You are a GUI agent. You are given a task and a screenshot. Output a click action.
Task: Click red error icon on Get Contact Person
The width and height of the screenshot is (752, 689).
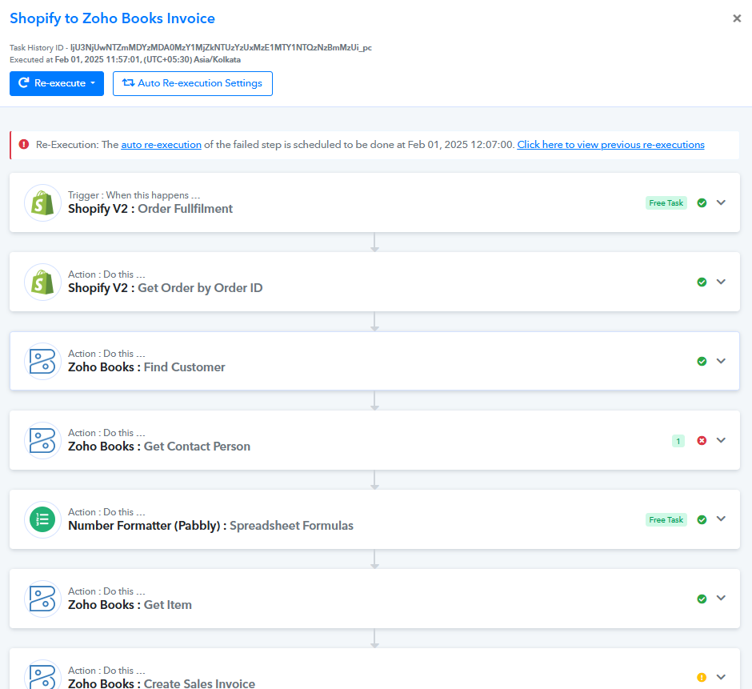point(702,440)
